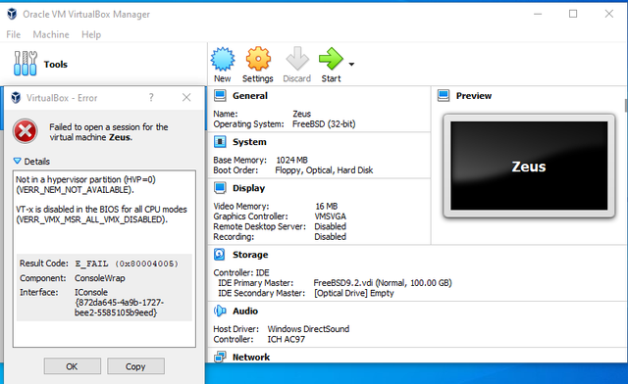Click the Storage section icon
628x384 pixels.
point(220,255)
